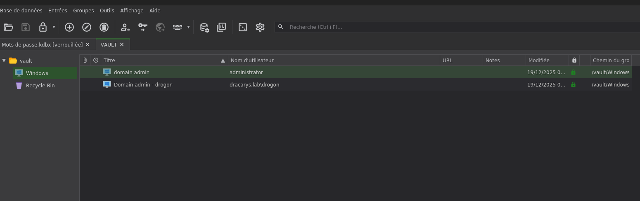
Task: Open the auto-type keyboard dropdown arrow
Action: click(x=188, y=27)
